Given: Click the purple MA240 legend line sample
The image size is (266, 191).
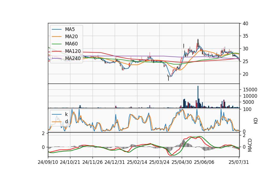Looking at the screenshot, I should [57, 58].
